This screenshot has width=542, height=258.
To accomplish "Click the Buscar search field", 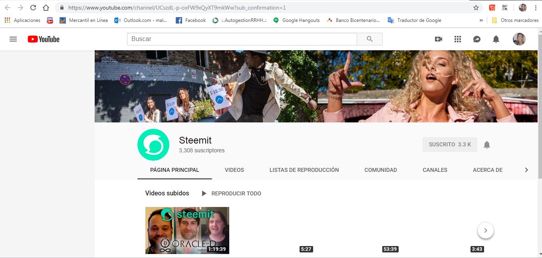I will [242, 39].
